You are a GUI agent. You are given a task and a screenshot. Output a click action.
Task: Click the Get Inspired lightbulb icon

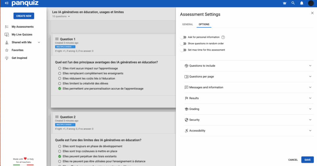coord(7,58)
